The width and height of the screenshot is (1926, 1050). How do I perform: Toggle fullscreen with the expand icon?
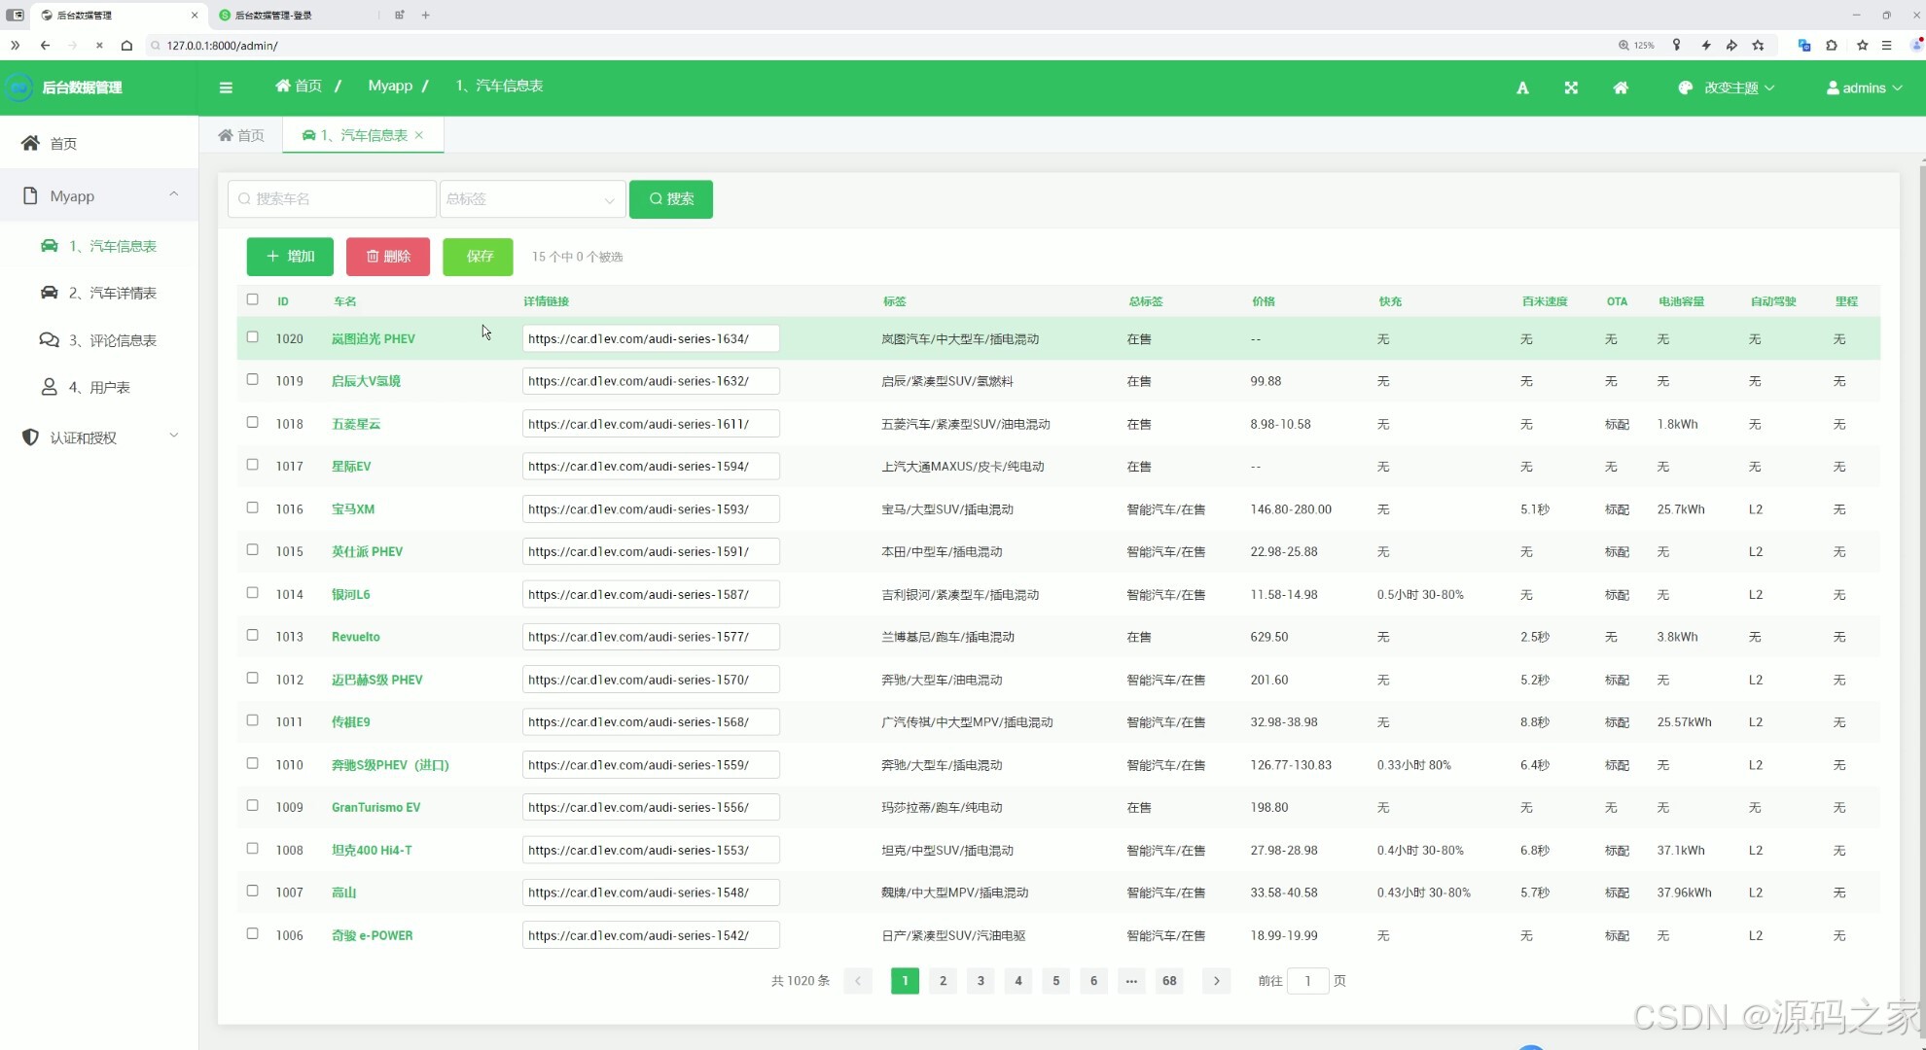[1571, 87]
